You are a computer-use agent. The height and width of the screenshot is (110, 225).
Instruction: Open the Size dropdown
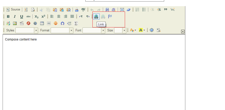coord(124,30)
